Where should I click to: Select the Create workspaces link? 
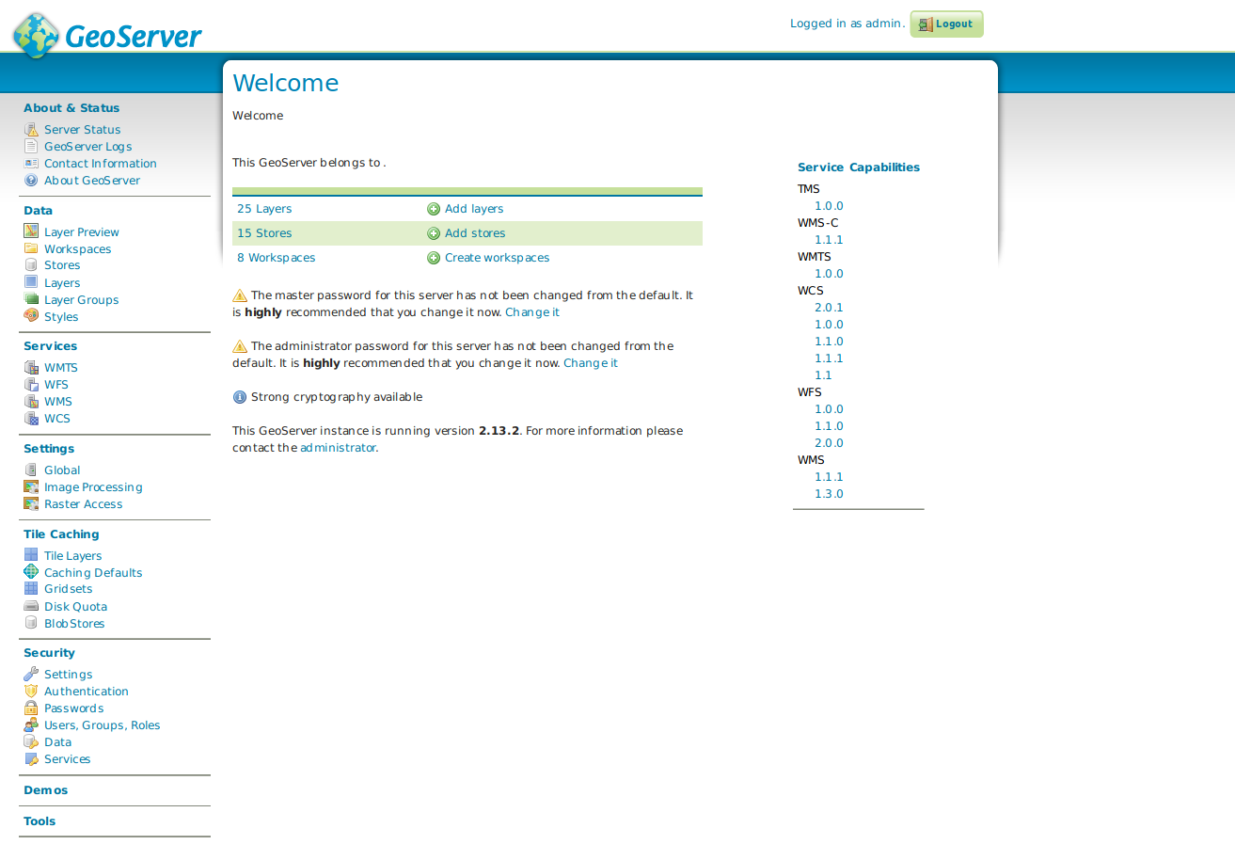click(x=498, y=258)
